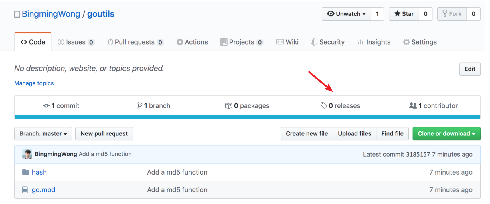This screenshot has height=204, width=490.
Task: Click the tag icon next to releases
Action: (x=324, y=106)
